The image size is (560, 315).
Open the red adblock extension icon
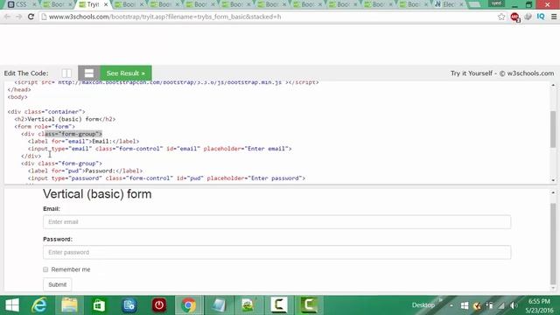tap(515, 17)
